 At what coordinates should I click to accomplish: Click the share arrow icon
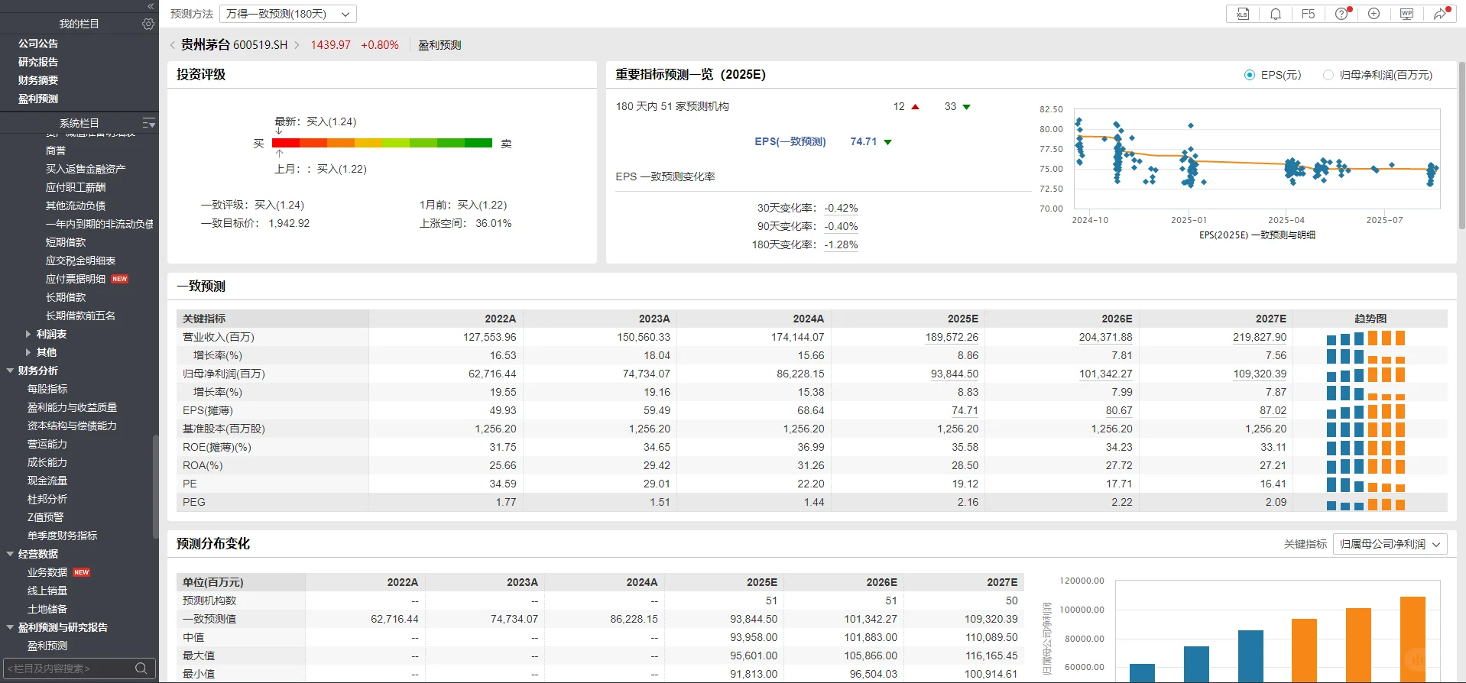[1440, 14]
